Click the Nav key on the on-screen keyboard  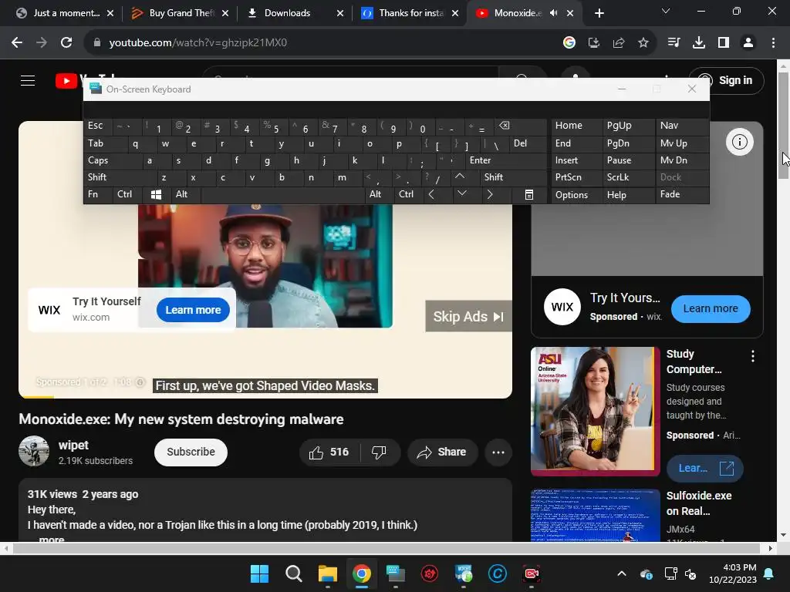(682, 126)
